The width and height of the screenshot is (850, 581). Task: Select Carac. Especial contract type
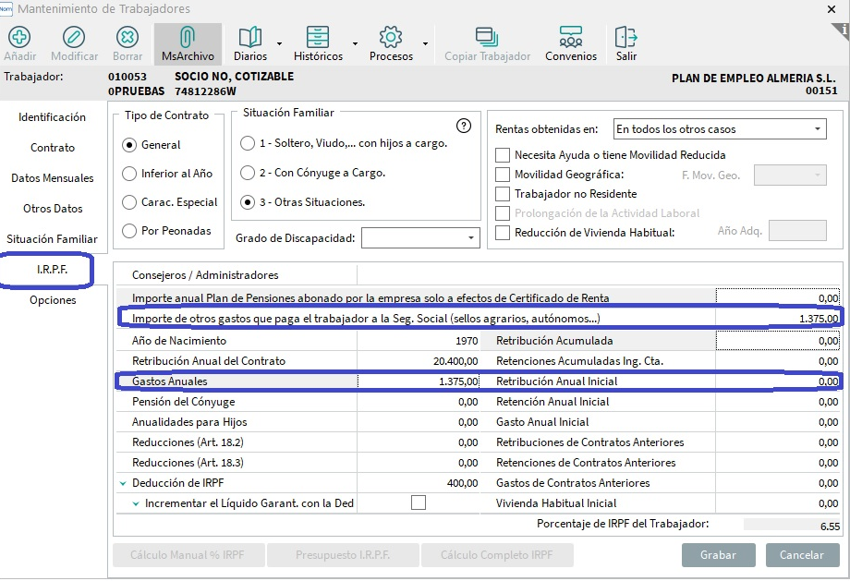(129, 202)
